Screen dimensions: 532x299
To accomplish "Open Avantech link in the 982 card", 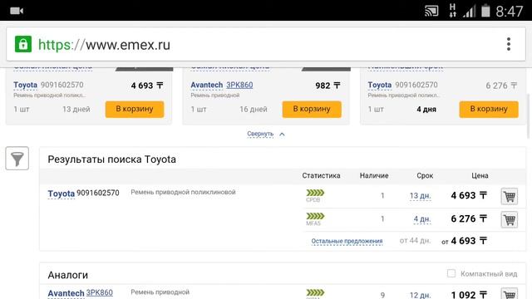I will 207,85.
